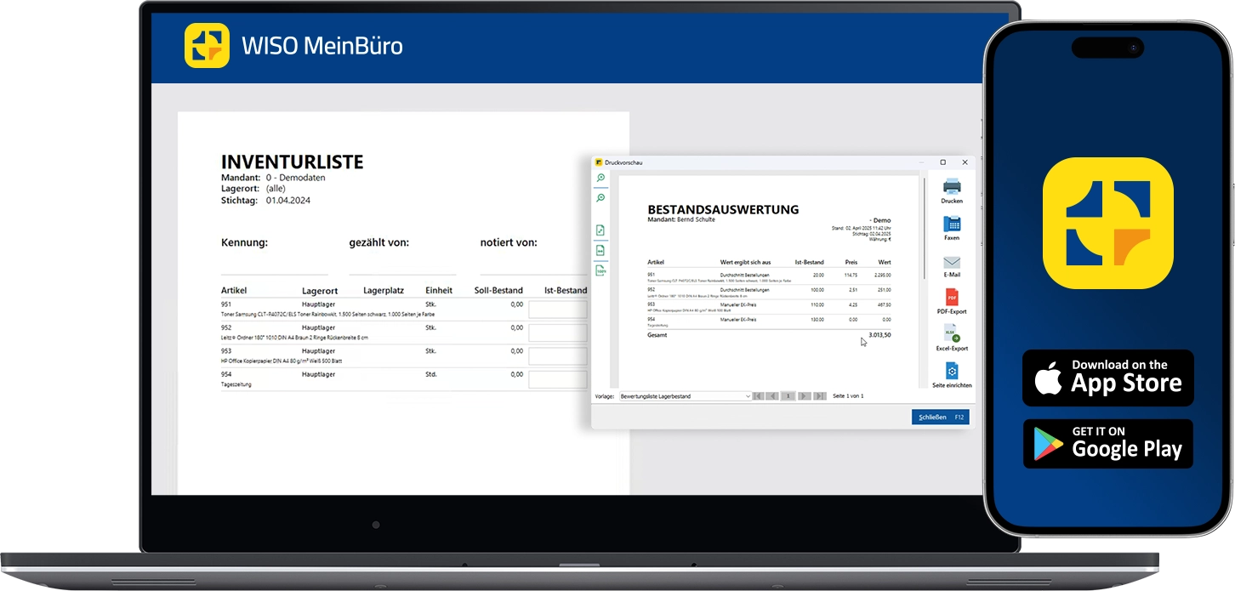Screen dimensions: 1235x591
Task: Fit page width in Druckvorschau
Action: click(600, 250)
